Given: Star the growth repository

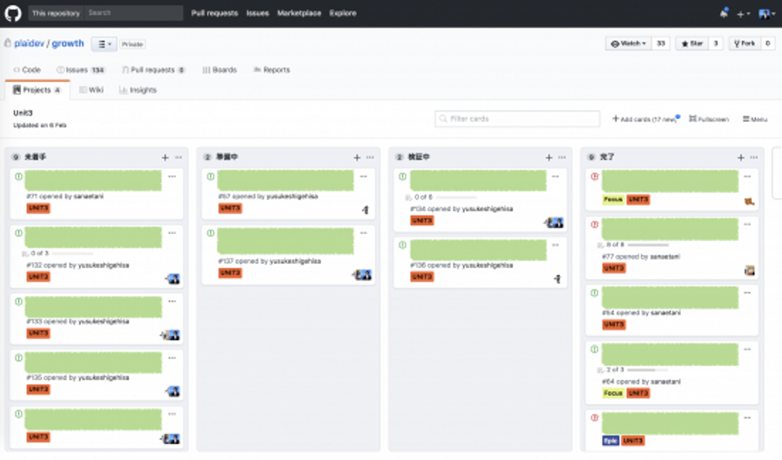Looking at the screenshot, I should click(x=692, y=43).
